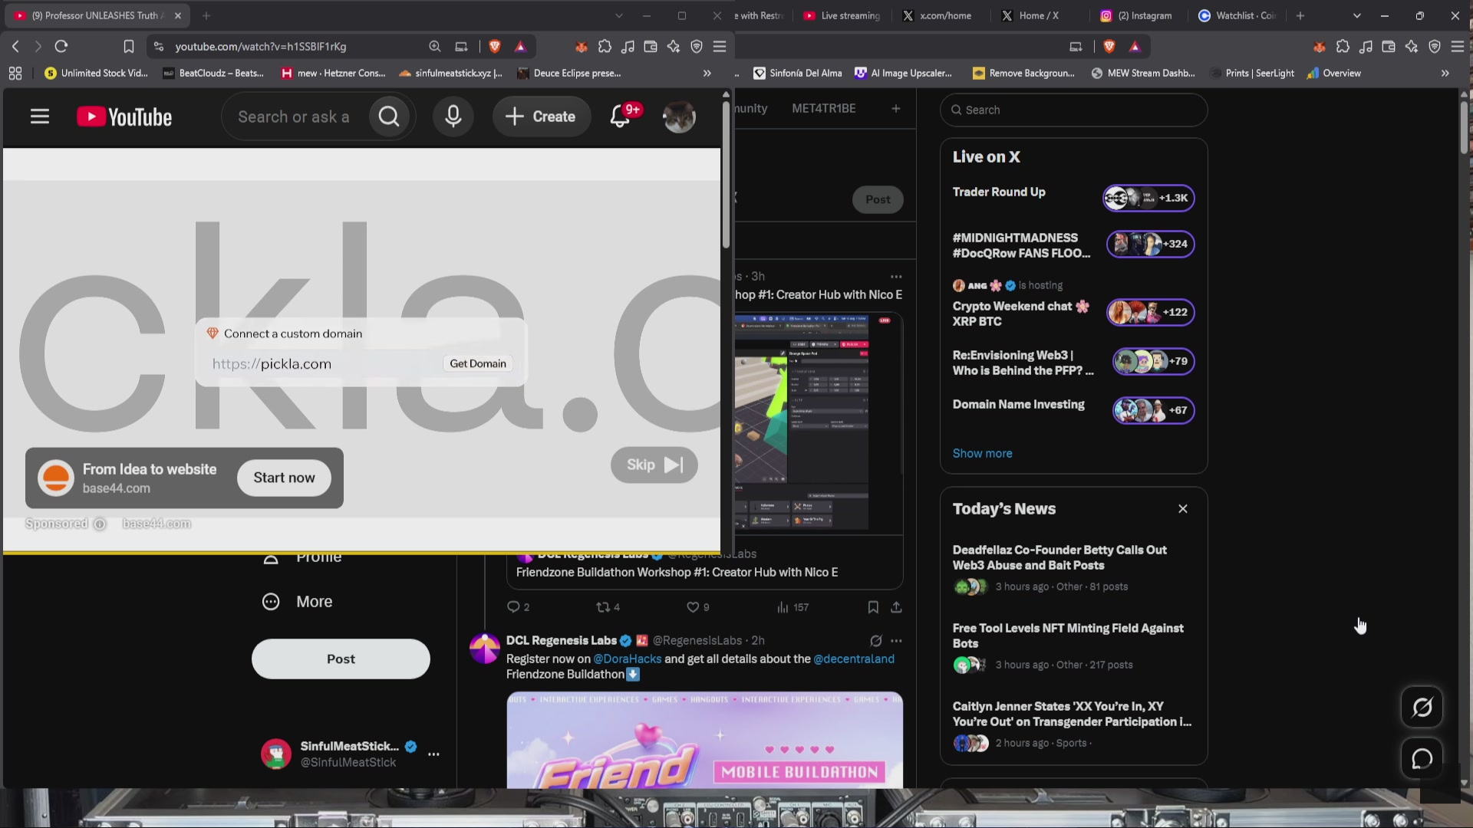Skip the base44 video ad
Image resolution: width=1473 pixels, height=828 pixels.
tap(654, 465)
